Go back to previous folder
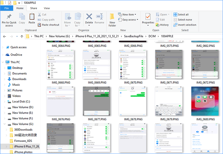Viewport: 223px width, 154px height. 4,37
